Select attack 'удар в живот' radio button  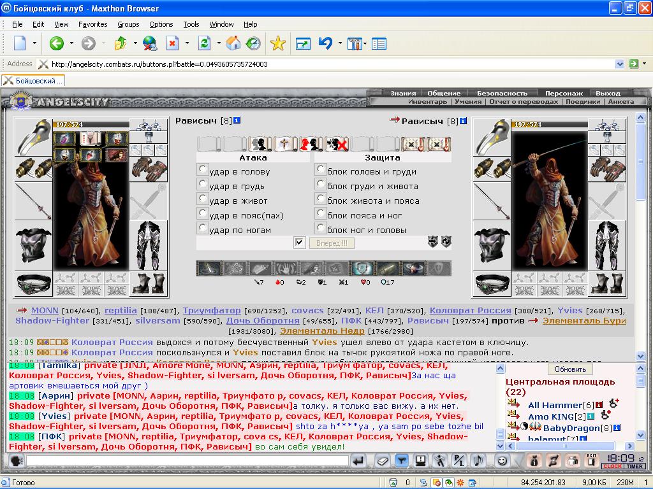pyautogui.click(x=202, y=199)
